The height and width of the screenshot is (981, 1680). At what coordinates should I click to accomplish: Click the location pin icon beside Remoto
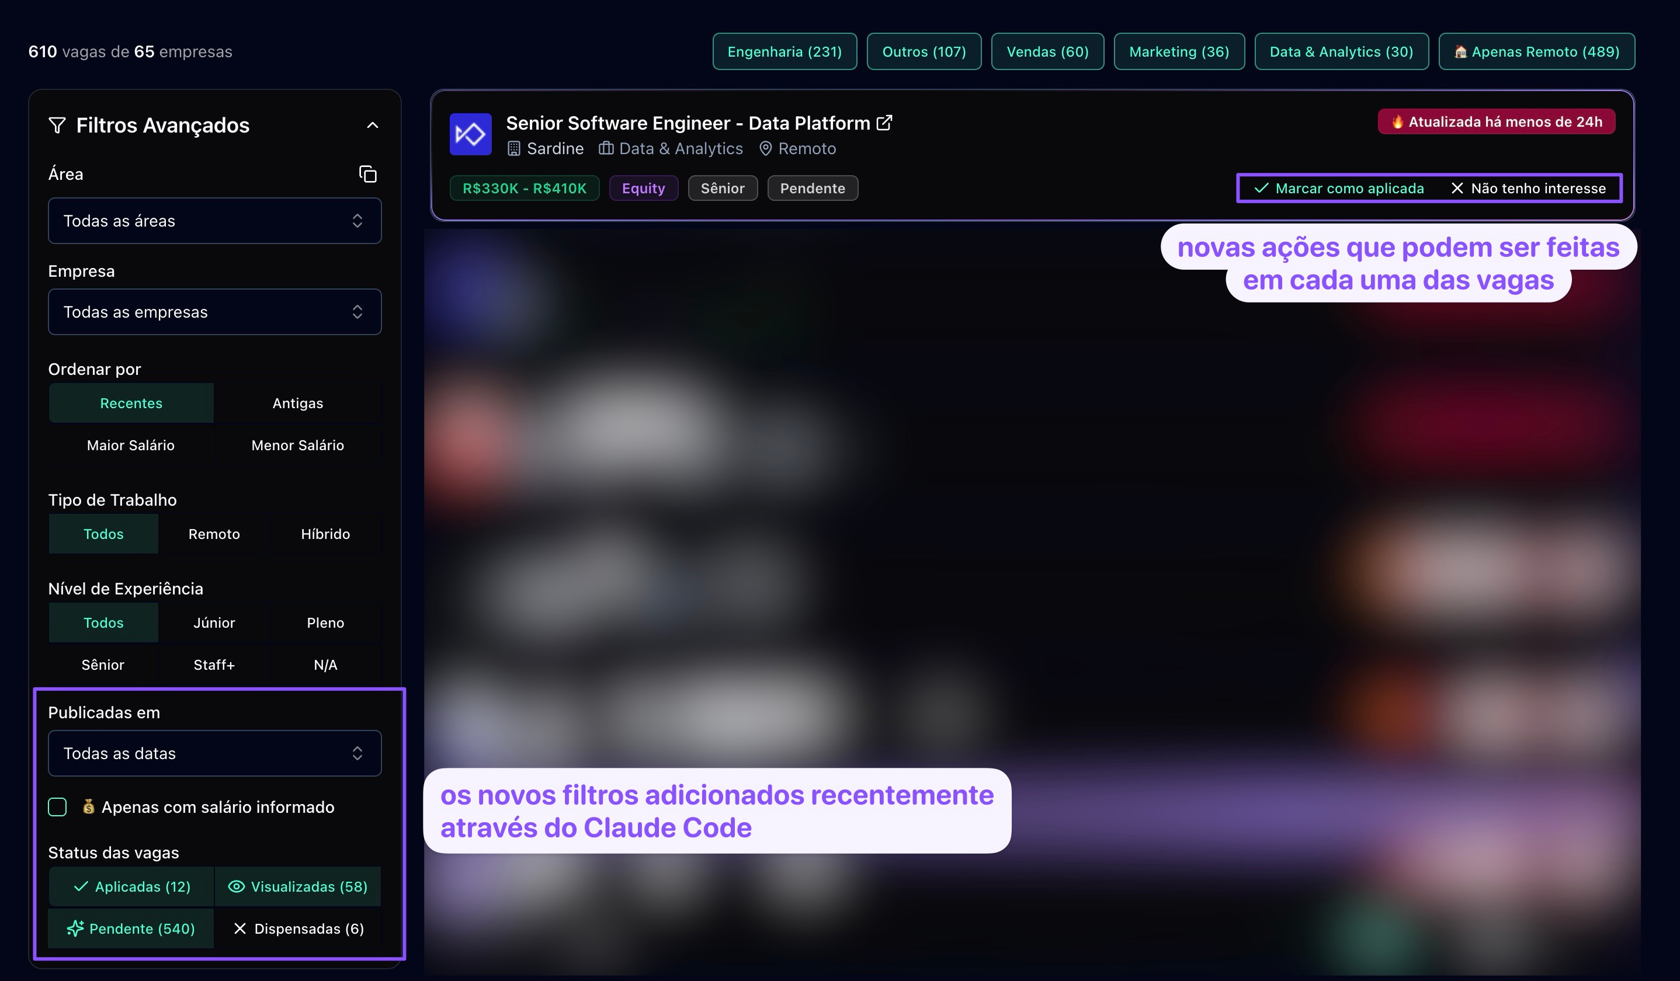765,149
